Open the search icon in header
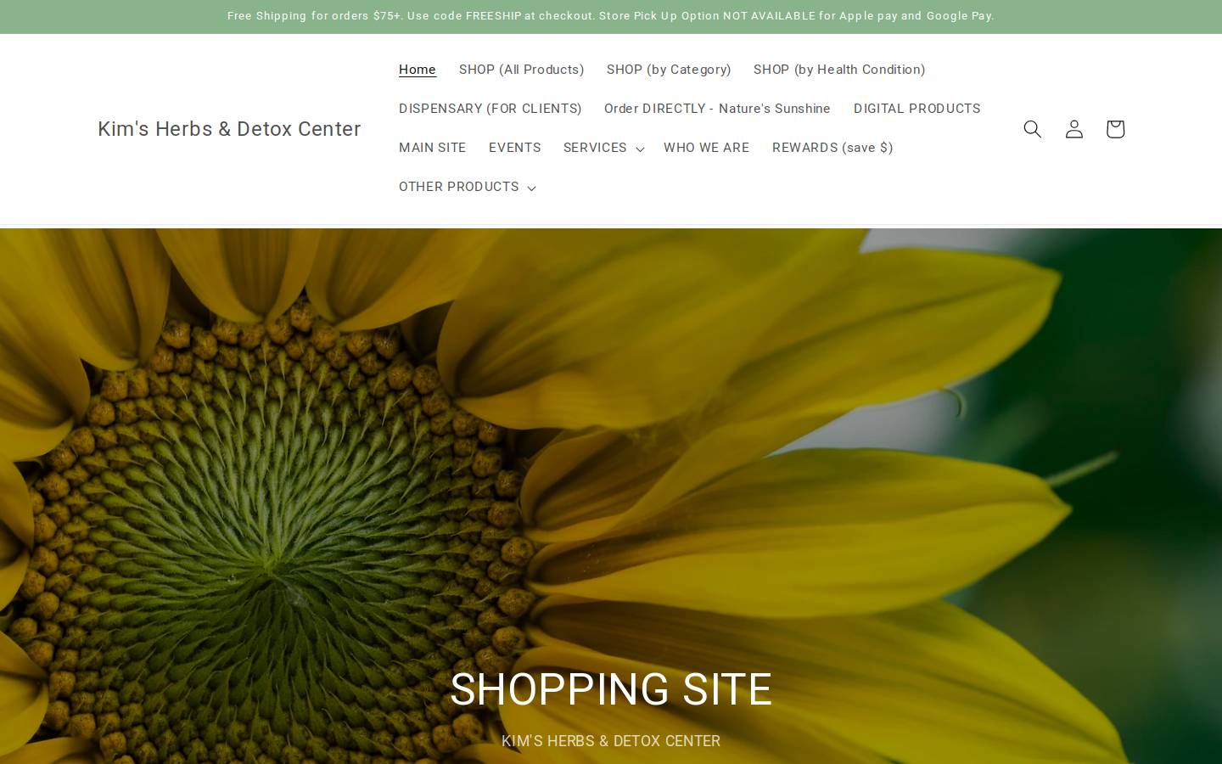This screenshot has height=764, width=1222. click(1032, 129)
